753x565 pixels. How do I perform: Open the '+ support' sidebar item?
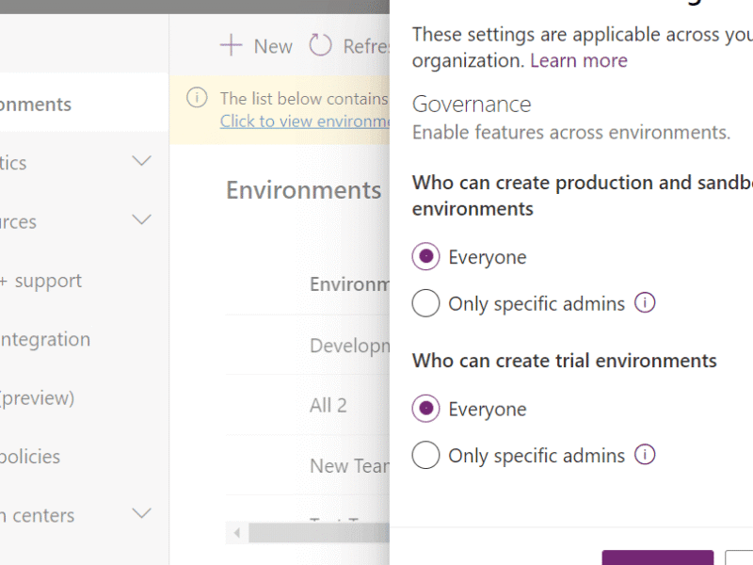click(40, 281)
